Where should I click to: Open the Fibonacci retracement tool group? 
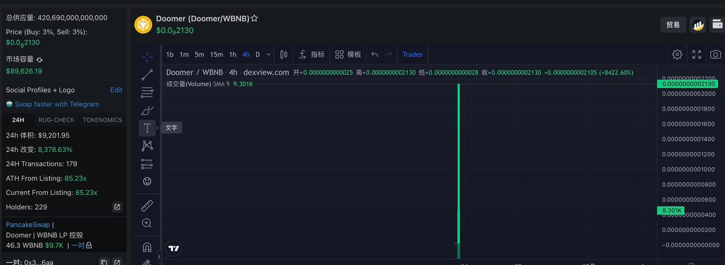[x=147, y=93]
